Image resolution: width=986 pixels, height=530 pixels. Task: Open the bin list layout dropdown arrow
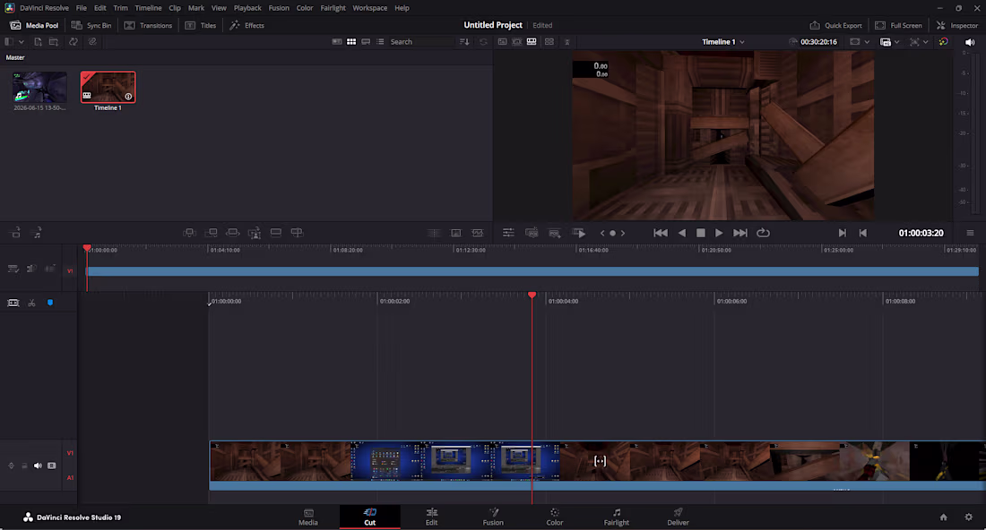22,41
